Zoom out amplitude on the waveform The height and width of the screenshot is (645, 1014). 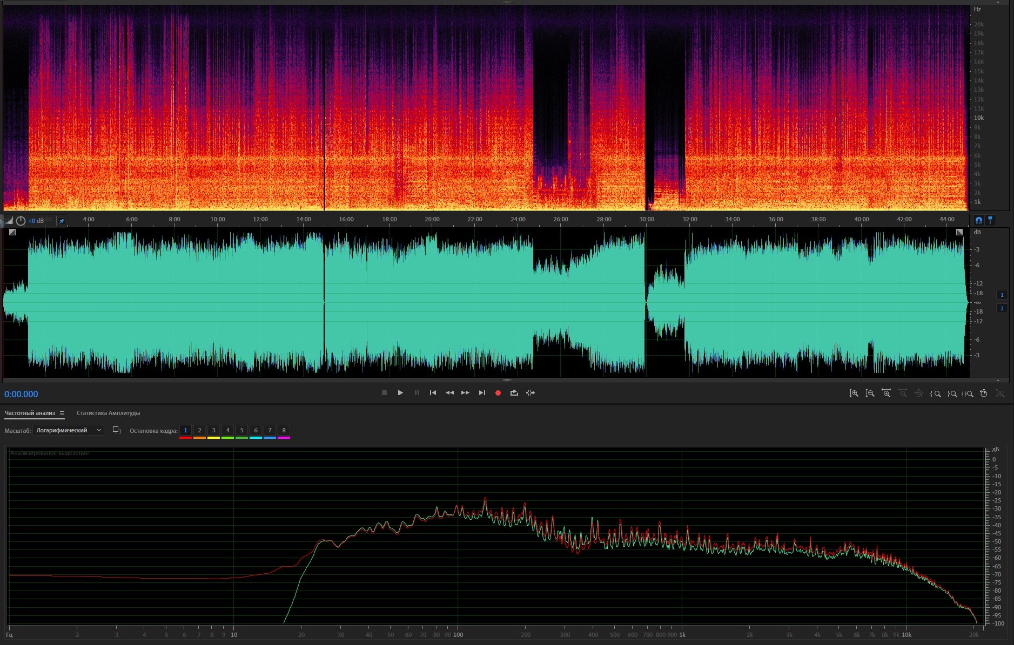[870, 393]
